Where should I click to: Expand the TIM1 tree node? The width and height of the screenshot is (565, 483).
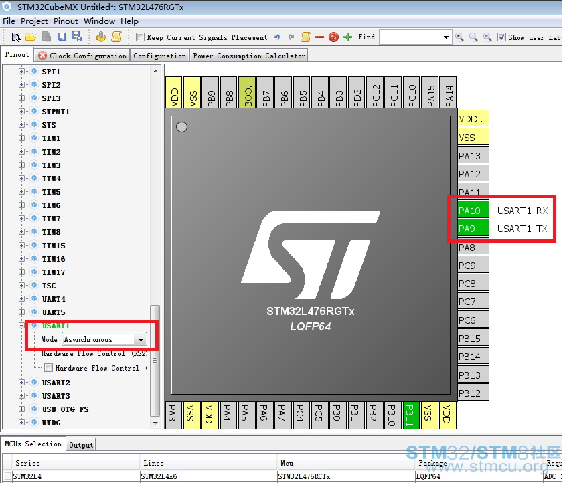tap(22, 138)
